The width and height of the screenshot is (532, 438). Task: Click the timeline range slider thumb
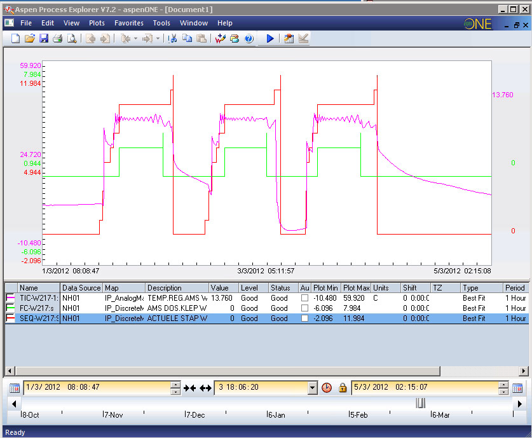click(420, 403)
